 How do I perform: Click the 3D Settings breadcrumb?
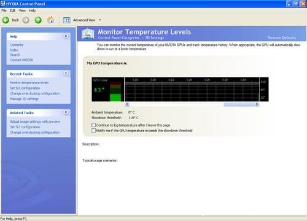[x=155, y=37]
